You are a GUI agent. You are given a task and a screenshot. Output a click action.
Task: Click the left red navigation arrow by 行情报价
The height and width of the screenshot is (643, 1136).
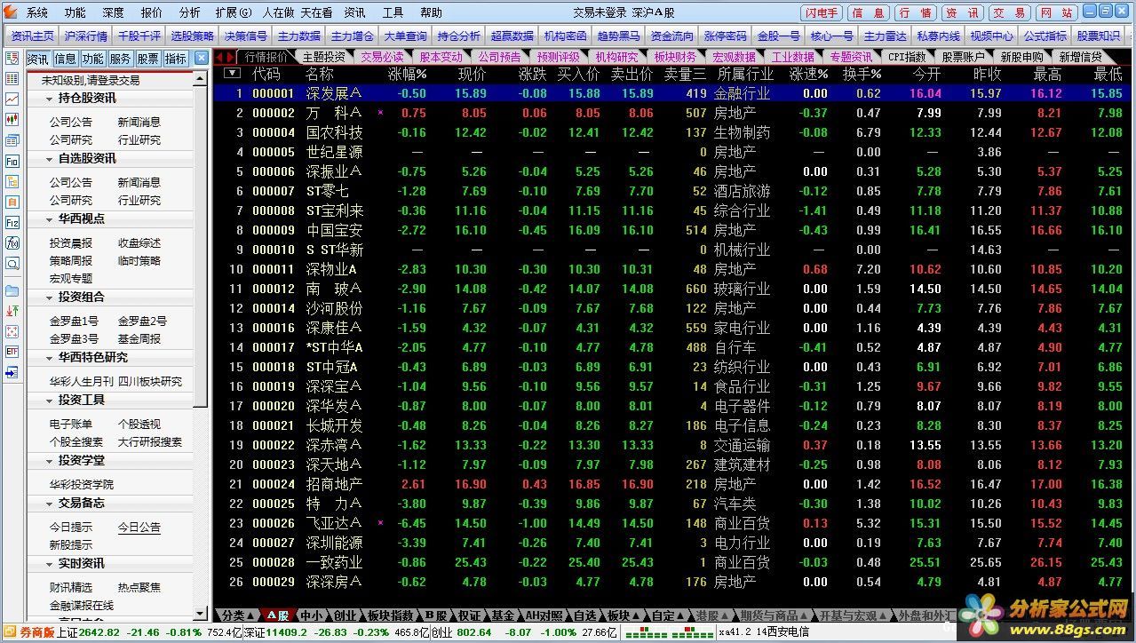[220, 57]
